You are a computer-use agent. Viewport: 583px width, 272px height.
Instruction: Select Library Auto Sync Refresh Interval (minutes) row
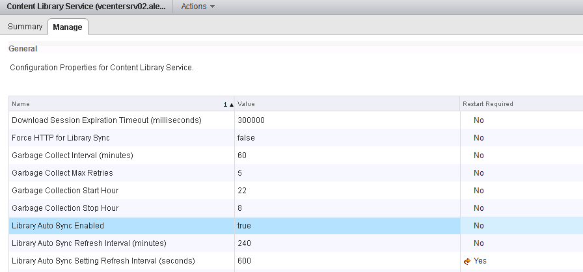(x=89, y=243)
